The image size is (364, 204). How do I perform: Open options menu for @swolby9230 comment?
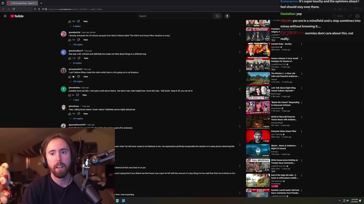pos(240,34)
